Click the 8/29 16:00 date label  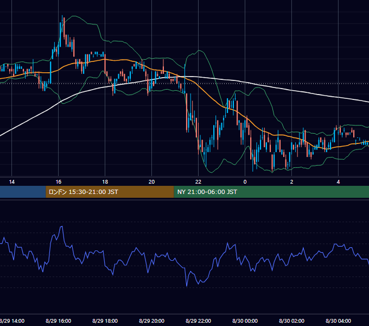(59, 321)
